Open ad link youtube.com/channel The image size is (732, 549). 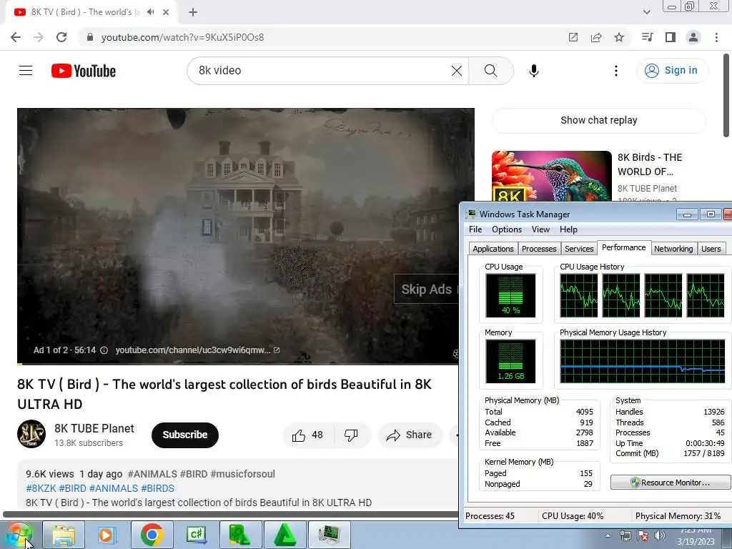(x=197, y=350)
